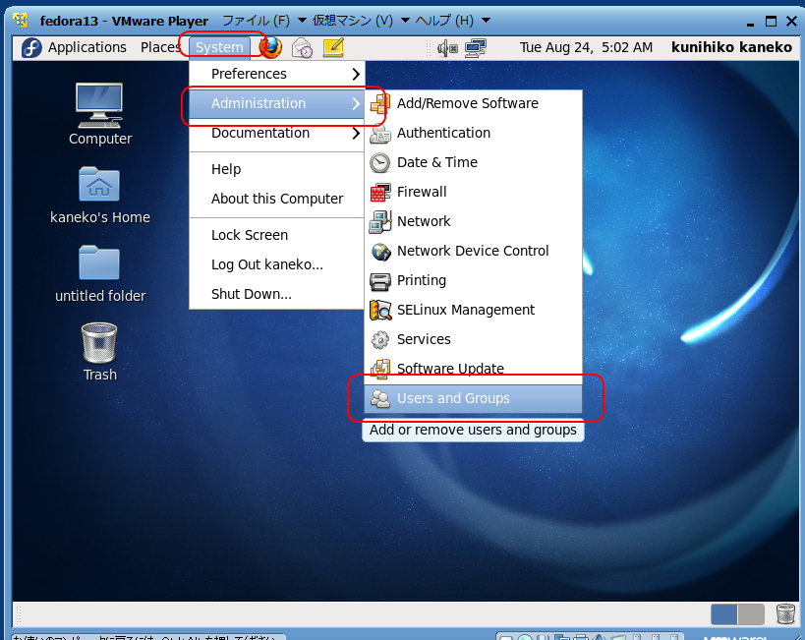Launch Firefox from the top panel

pos(270,48)
